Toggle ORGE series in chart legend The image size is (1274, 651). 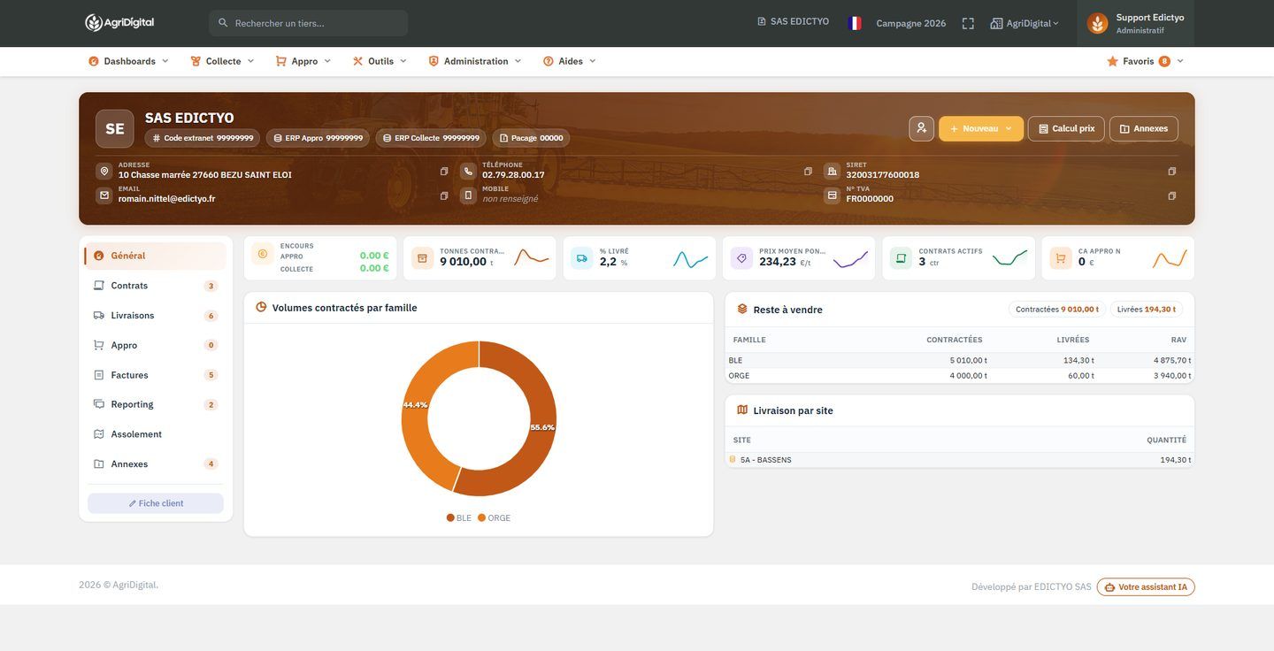(495, 518)
